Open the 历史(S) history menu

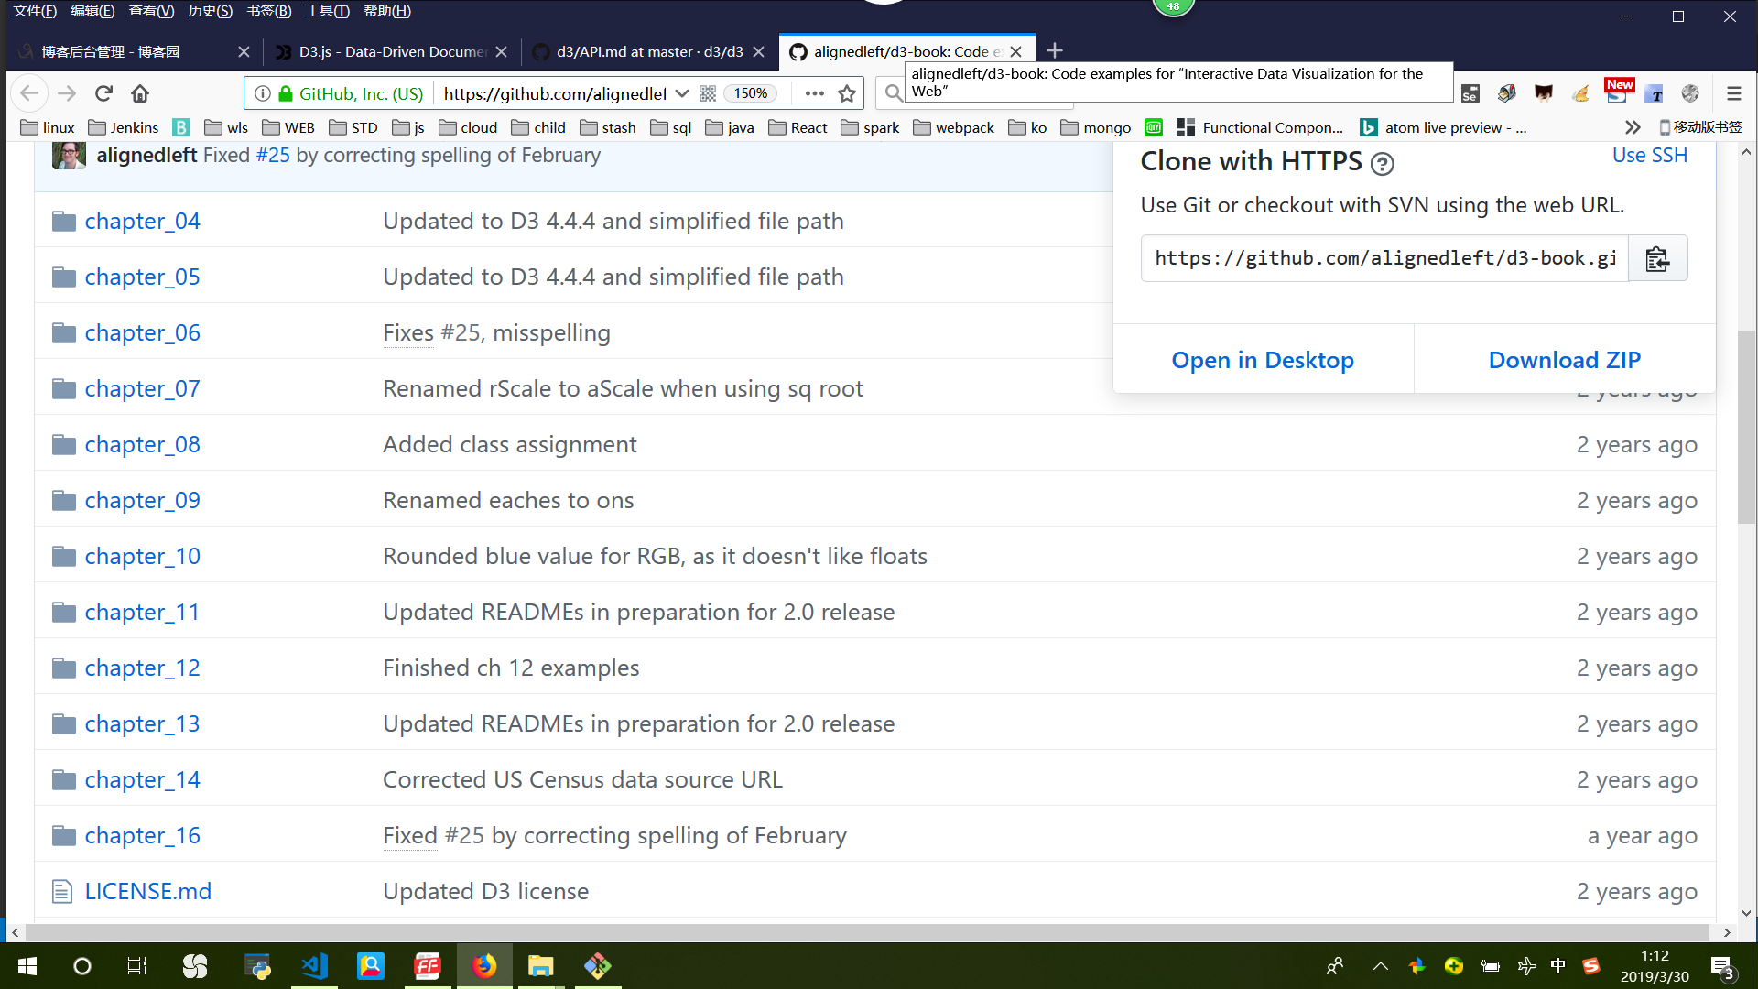coord(210,11)
